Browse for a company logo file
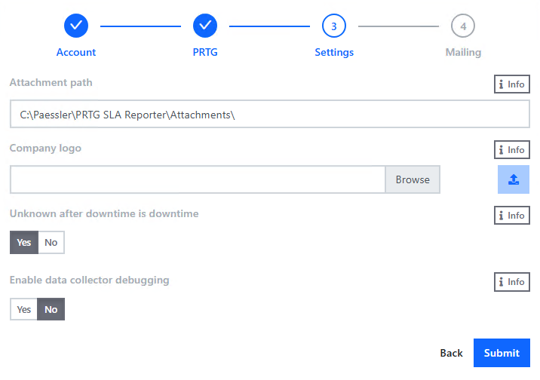Viewport: 540px width, 380px height. [413, 179]
